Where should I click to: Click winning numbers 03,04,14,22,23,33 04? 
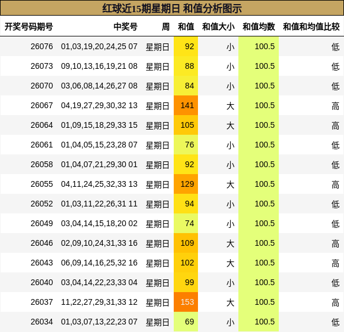[99, 282]
